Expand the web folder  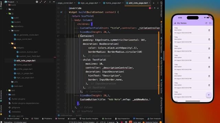(x=7, y=95)
